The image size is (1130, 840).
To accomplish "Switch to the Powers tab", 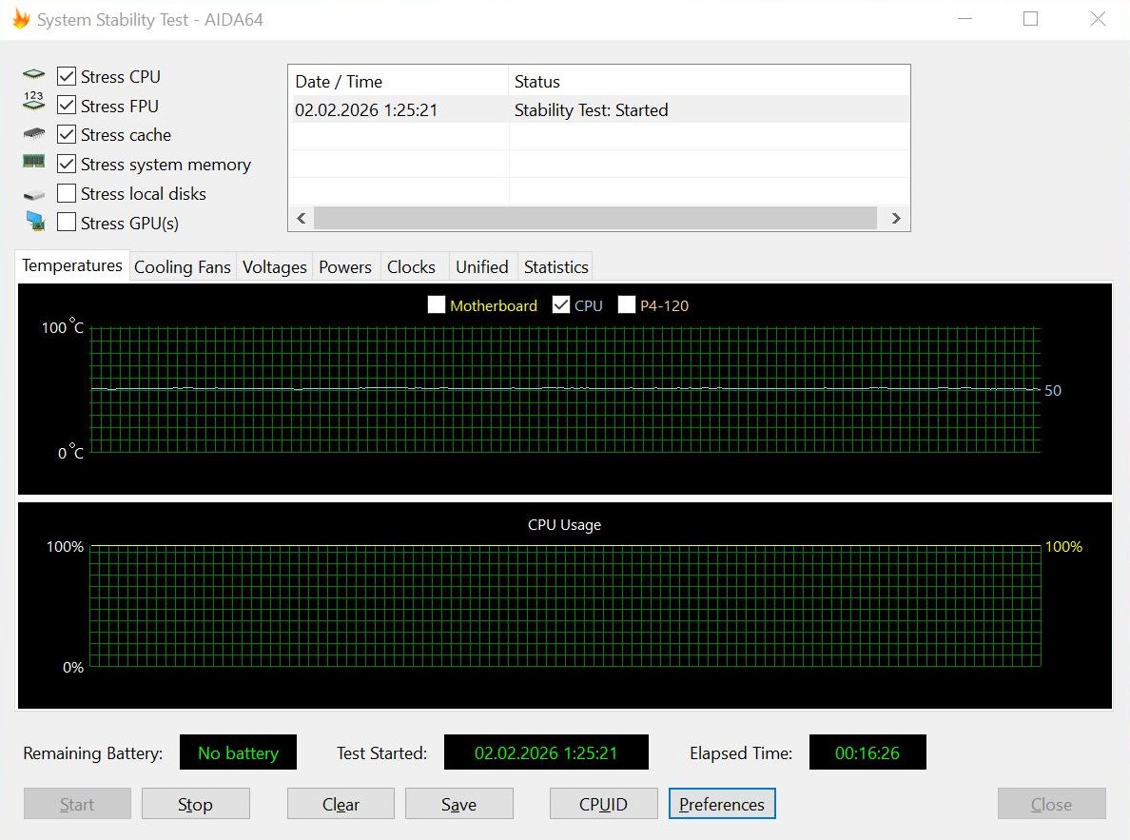I will tap(345, 266).
